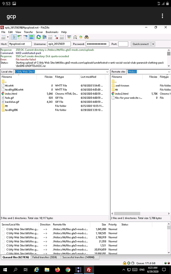Sort local files by Last modified header

click(88, 77)
